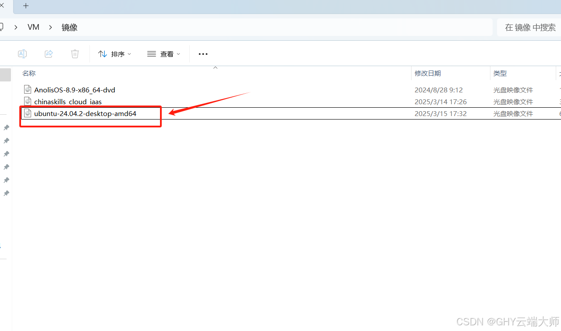Click date 2025/3/15 17:32 cell

pos(440,113)
